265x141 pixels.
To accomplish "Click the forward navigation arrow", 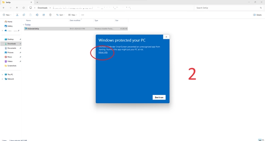I will point(10,8).
